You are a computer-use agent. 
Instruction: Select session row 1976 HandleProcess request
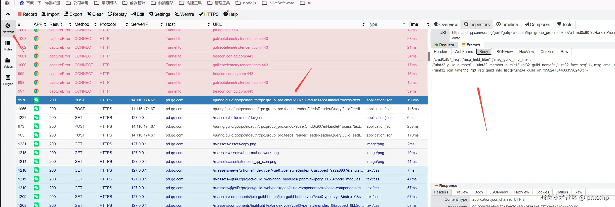coord(222,100)
